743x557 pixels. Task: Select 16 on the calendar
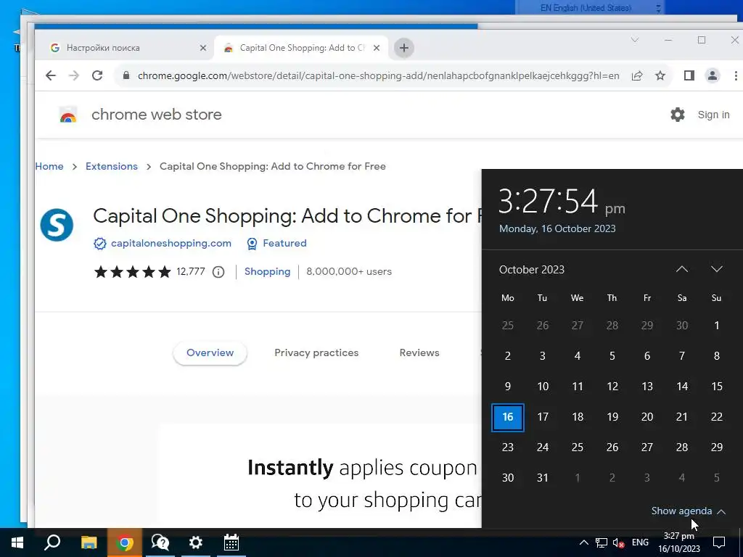[507, 417]
